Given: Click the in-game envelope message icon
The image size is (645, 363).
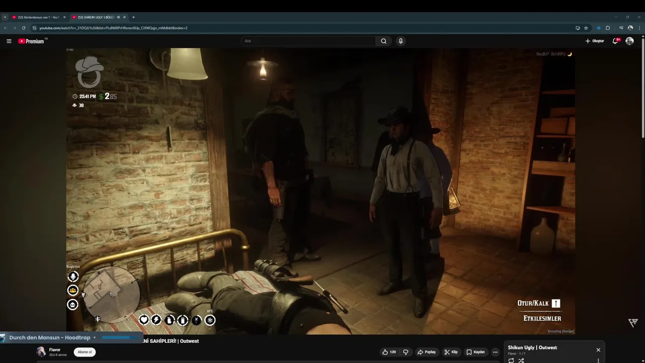Looking at the screenshot, I should click(73, 305).
